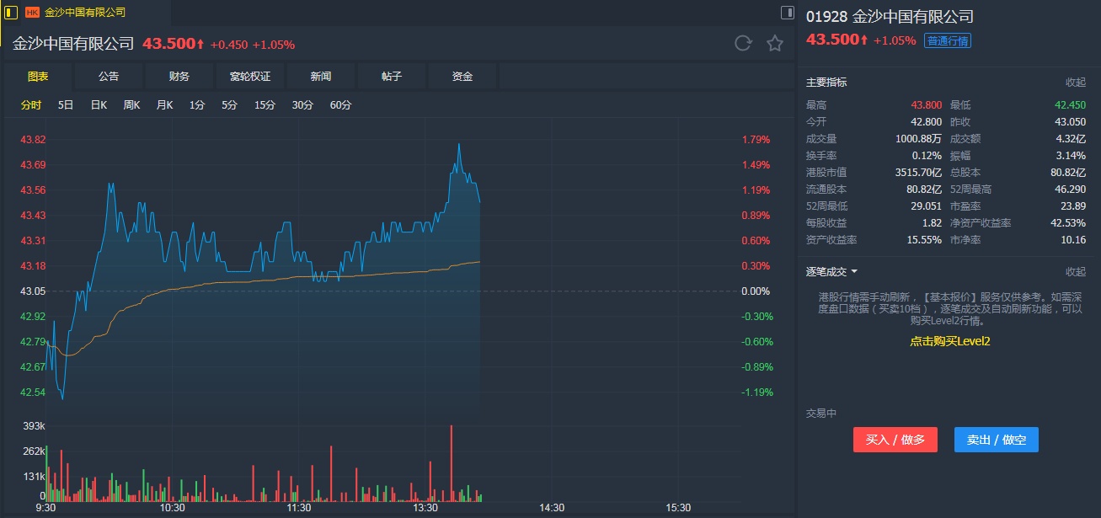Click the tallest red volume bar

tap(452, 463)
